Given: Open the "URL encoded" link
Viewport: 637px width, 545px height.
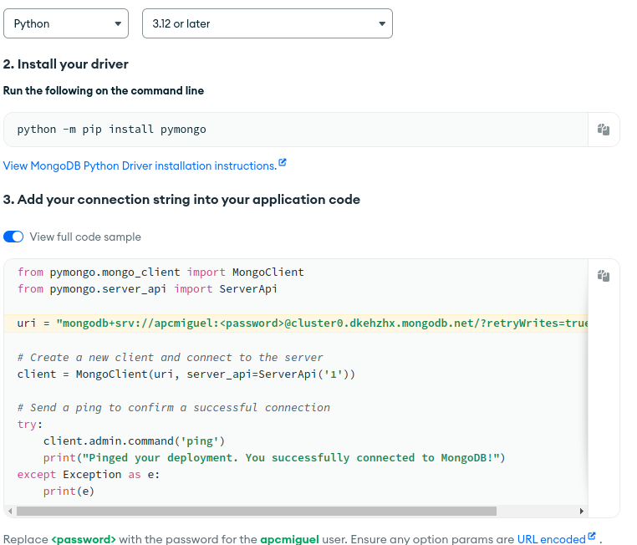Looking at the screenshot, I should [x=551, y=539].
